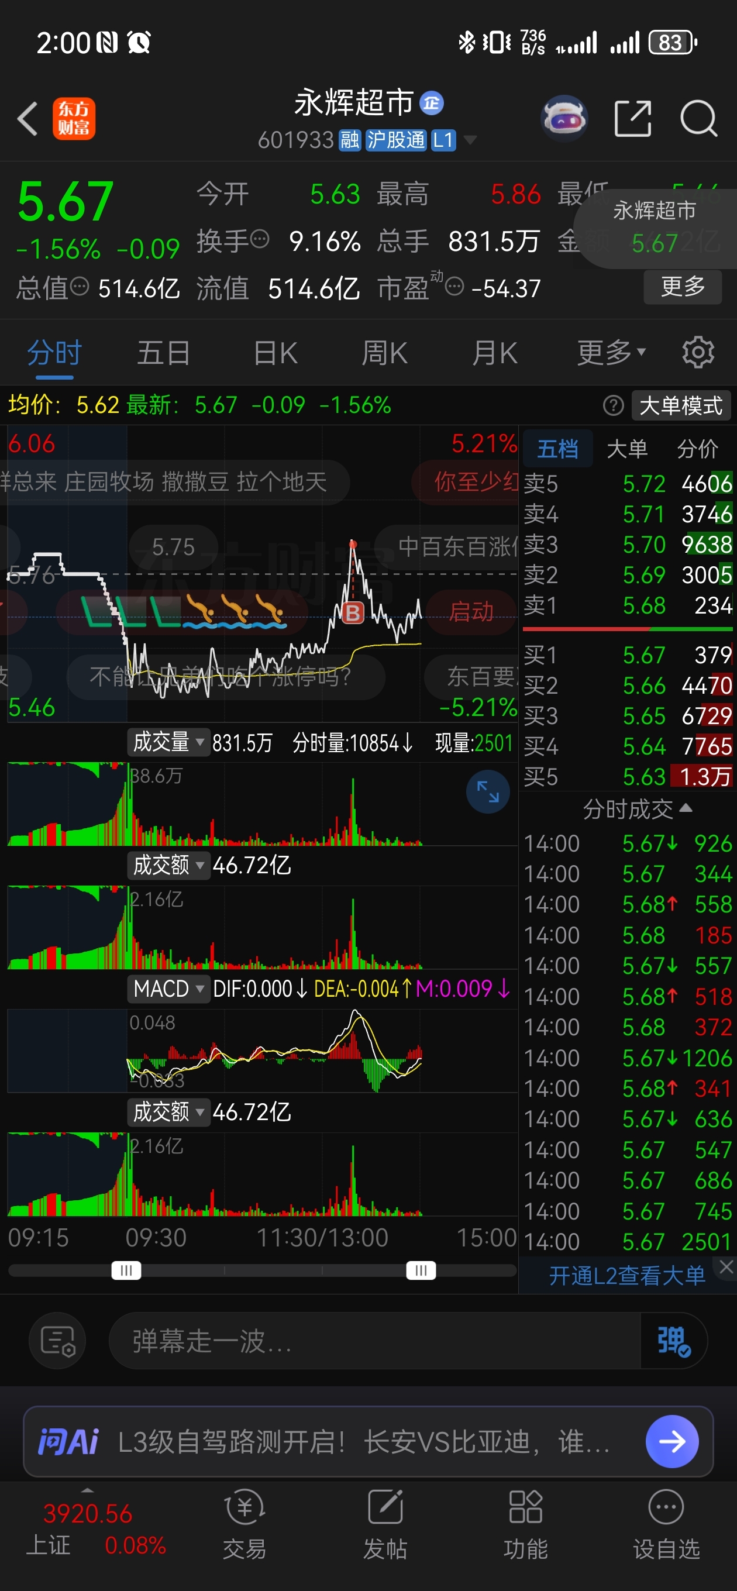Tap the 5.75 price danmaku bubble
The height and width of the screenshot is (1591, 737).
pyautogui.click(x=174, y=547)
